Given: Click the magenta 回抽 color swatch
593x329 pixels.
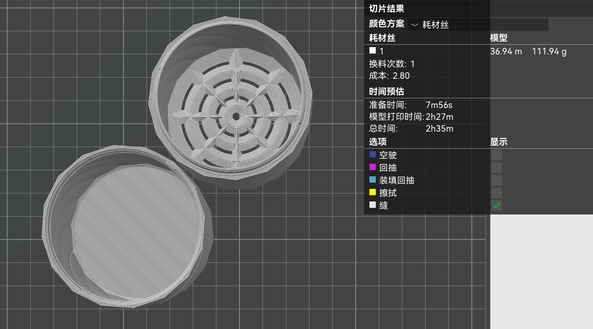Looking at the screenshot, I should coord(373,167).
